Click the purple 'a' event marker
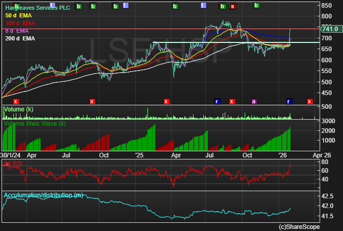This screenshot has height=231, width=343. 253,101
